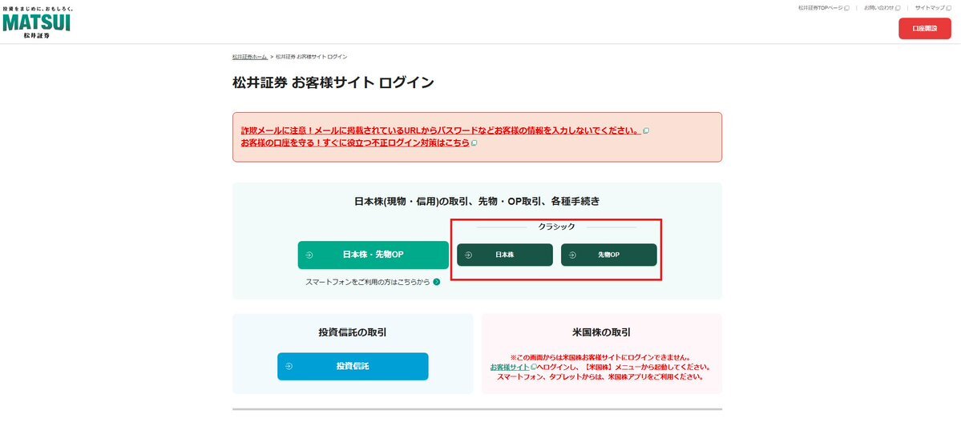Screen dimensions: 961x422
Task: Click the classic 日本株 button
Action: coord(505,255)
